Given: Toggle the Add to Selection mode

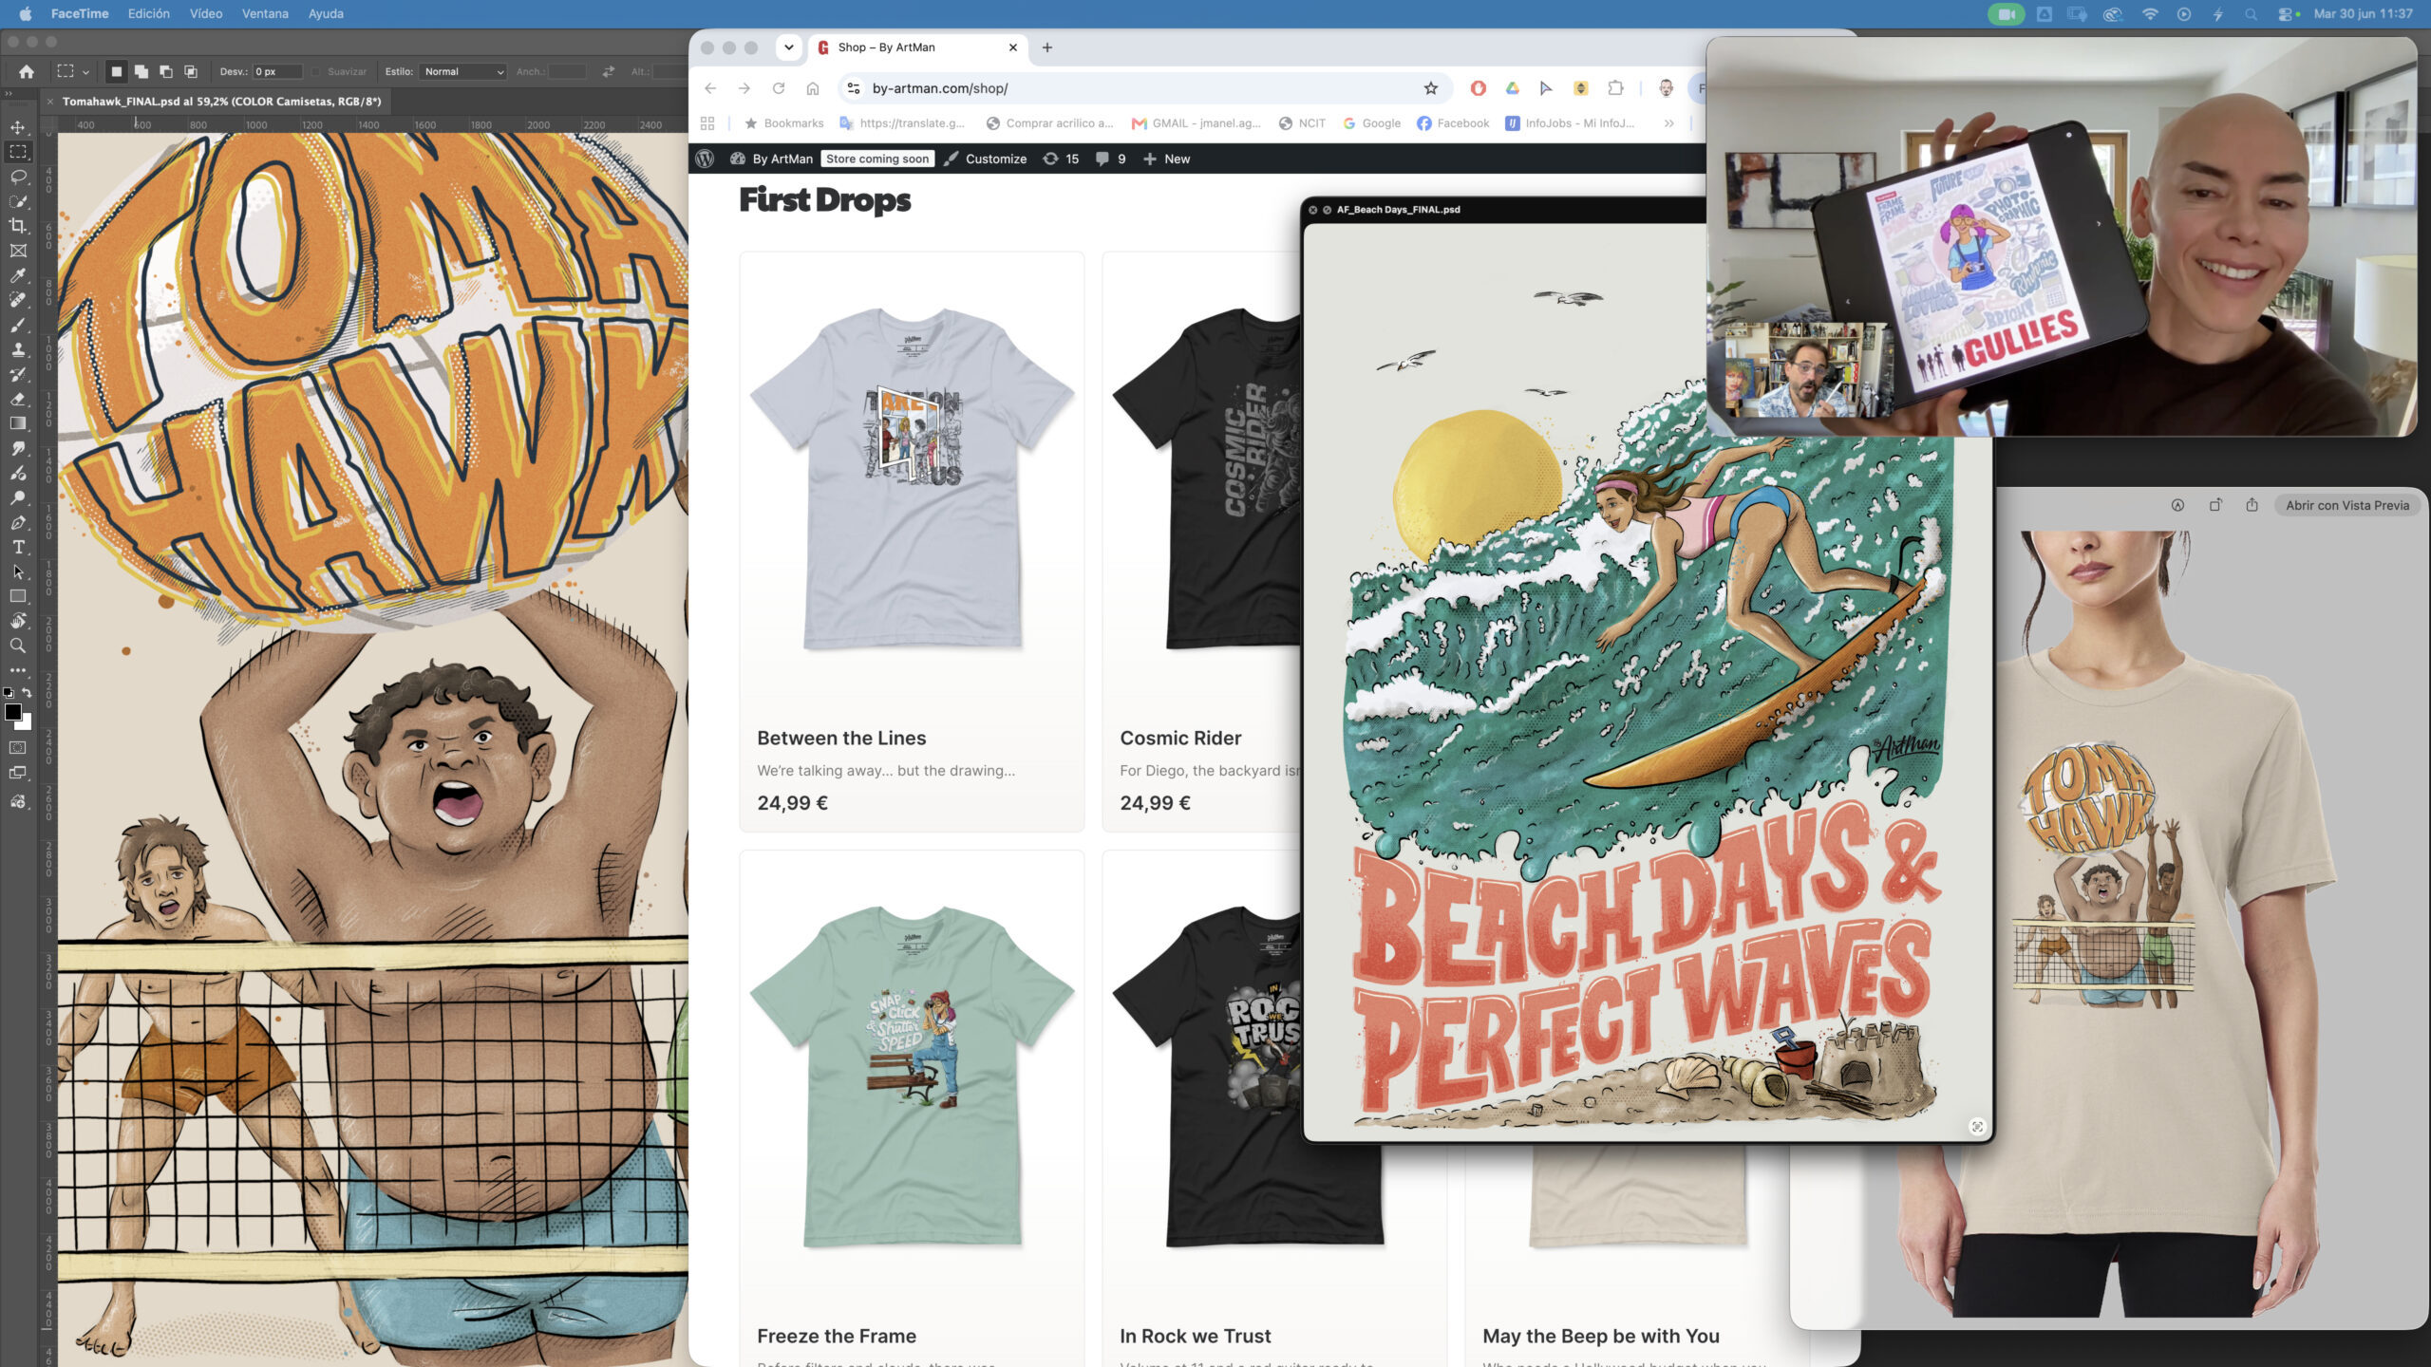Looking at the screenshot, I should pos(141,71).
